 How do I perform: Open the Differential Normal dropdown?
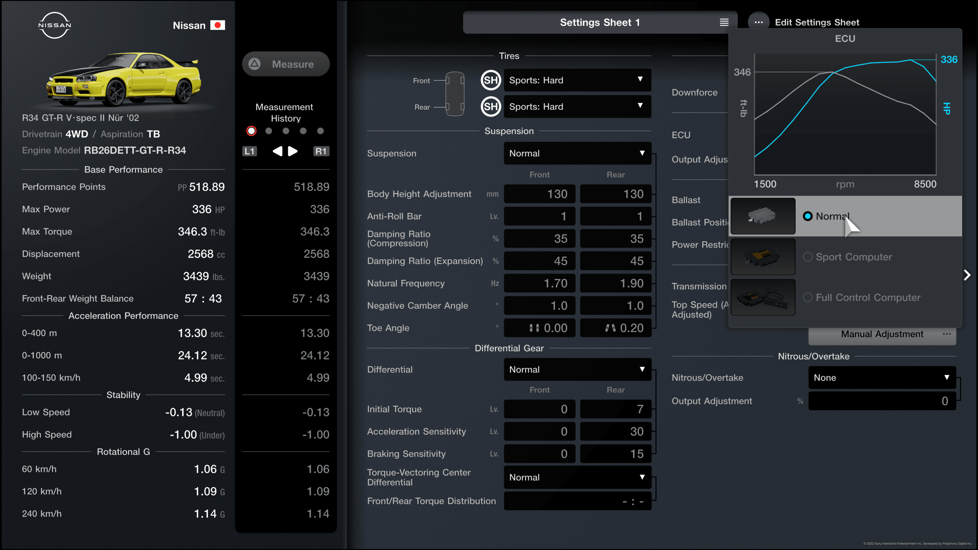577,369
